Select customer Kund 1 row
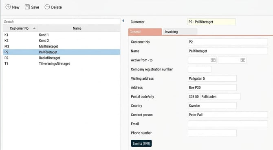This screenshot has height=150, width=273. tap(62, 35)
